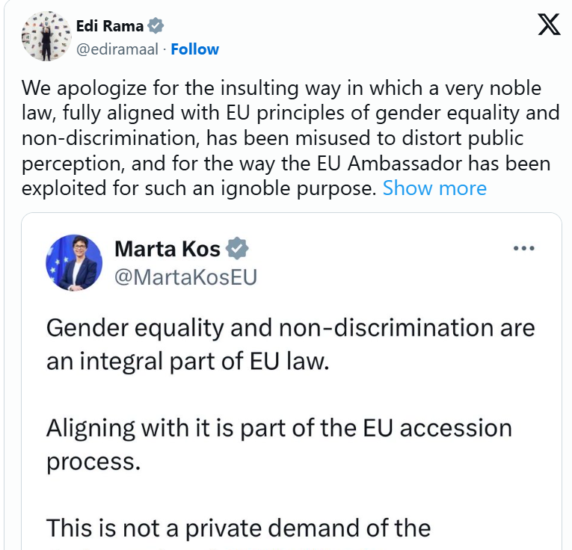Click the @MartaKosEU handle

(x=185, y=277)
